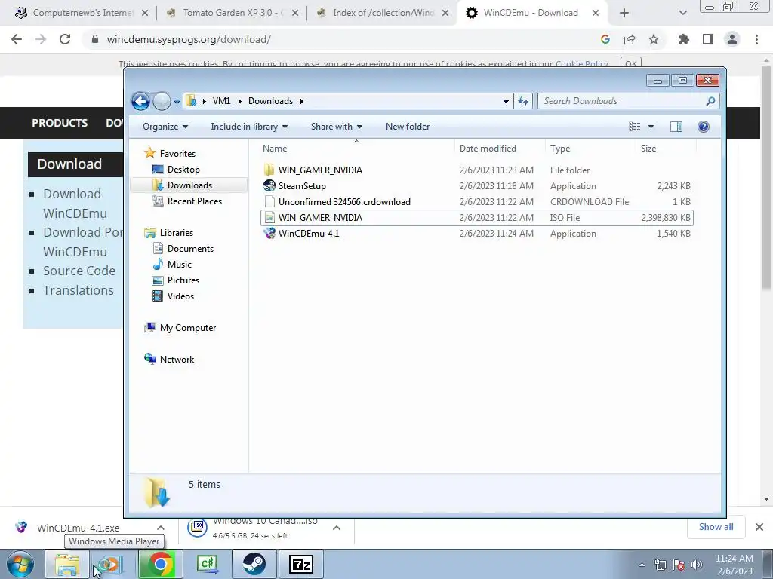This screenshot has height=579, width=773.
Task: Open the Videos library
Action: pyautogui.click(x=173, y=296)
